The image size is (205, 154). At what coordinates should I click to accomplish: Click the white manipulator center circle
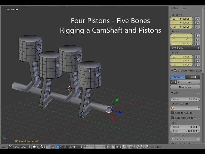tap(109, 110)
